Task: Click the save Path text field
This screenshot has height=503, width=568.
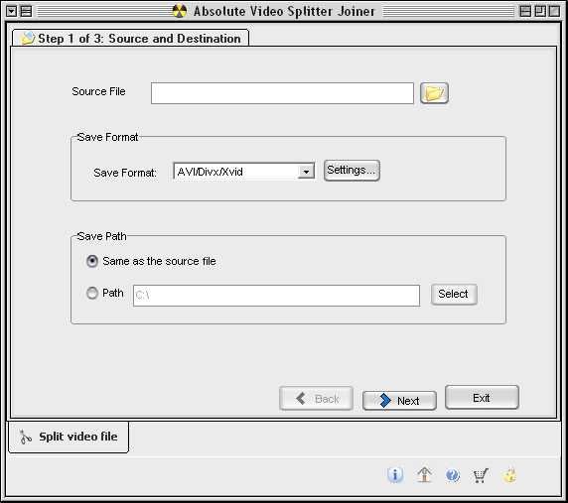Action: point(276,296)
